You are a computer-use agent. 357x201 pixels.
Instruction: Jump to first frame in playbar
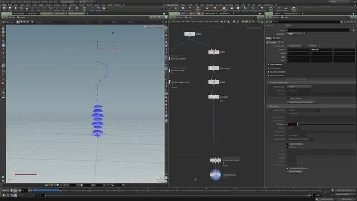(4, 190)
